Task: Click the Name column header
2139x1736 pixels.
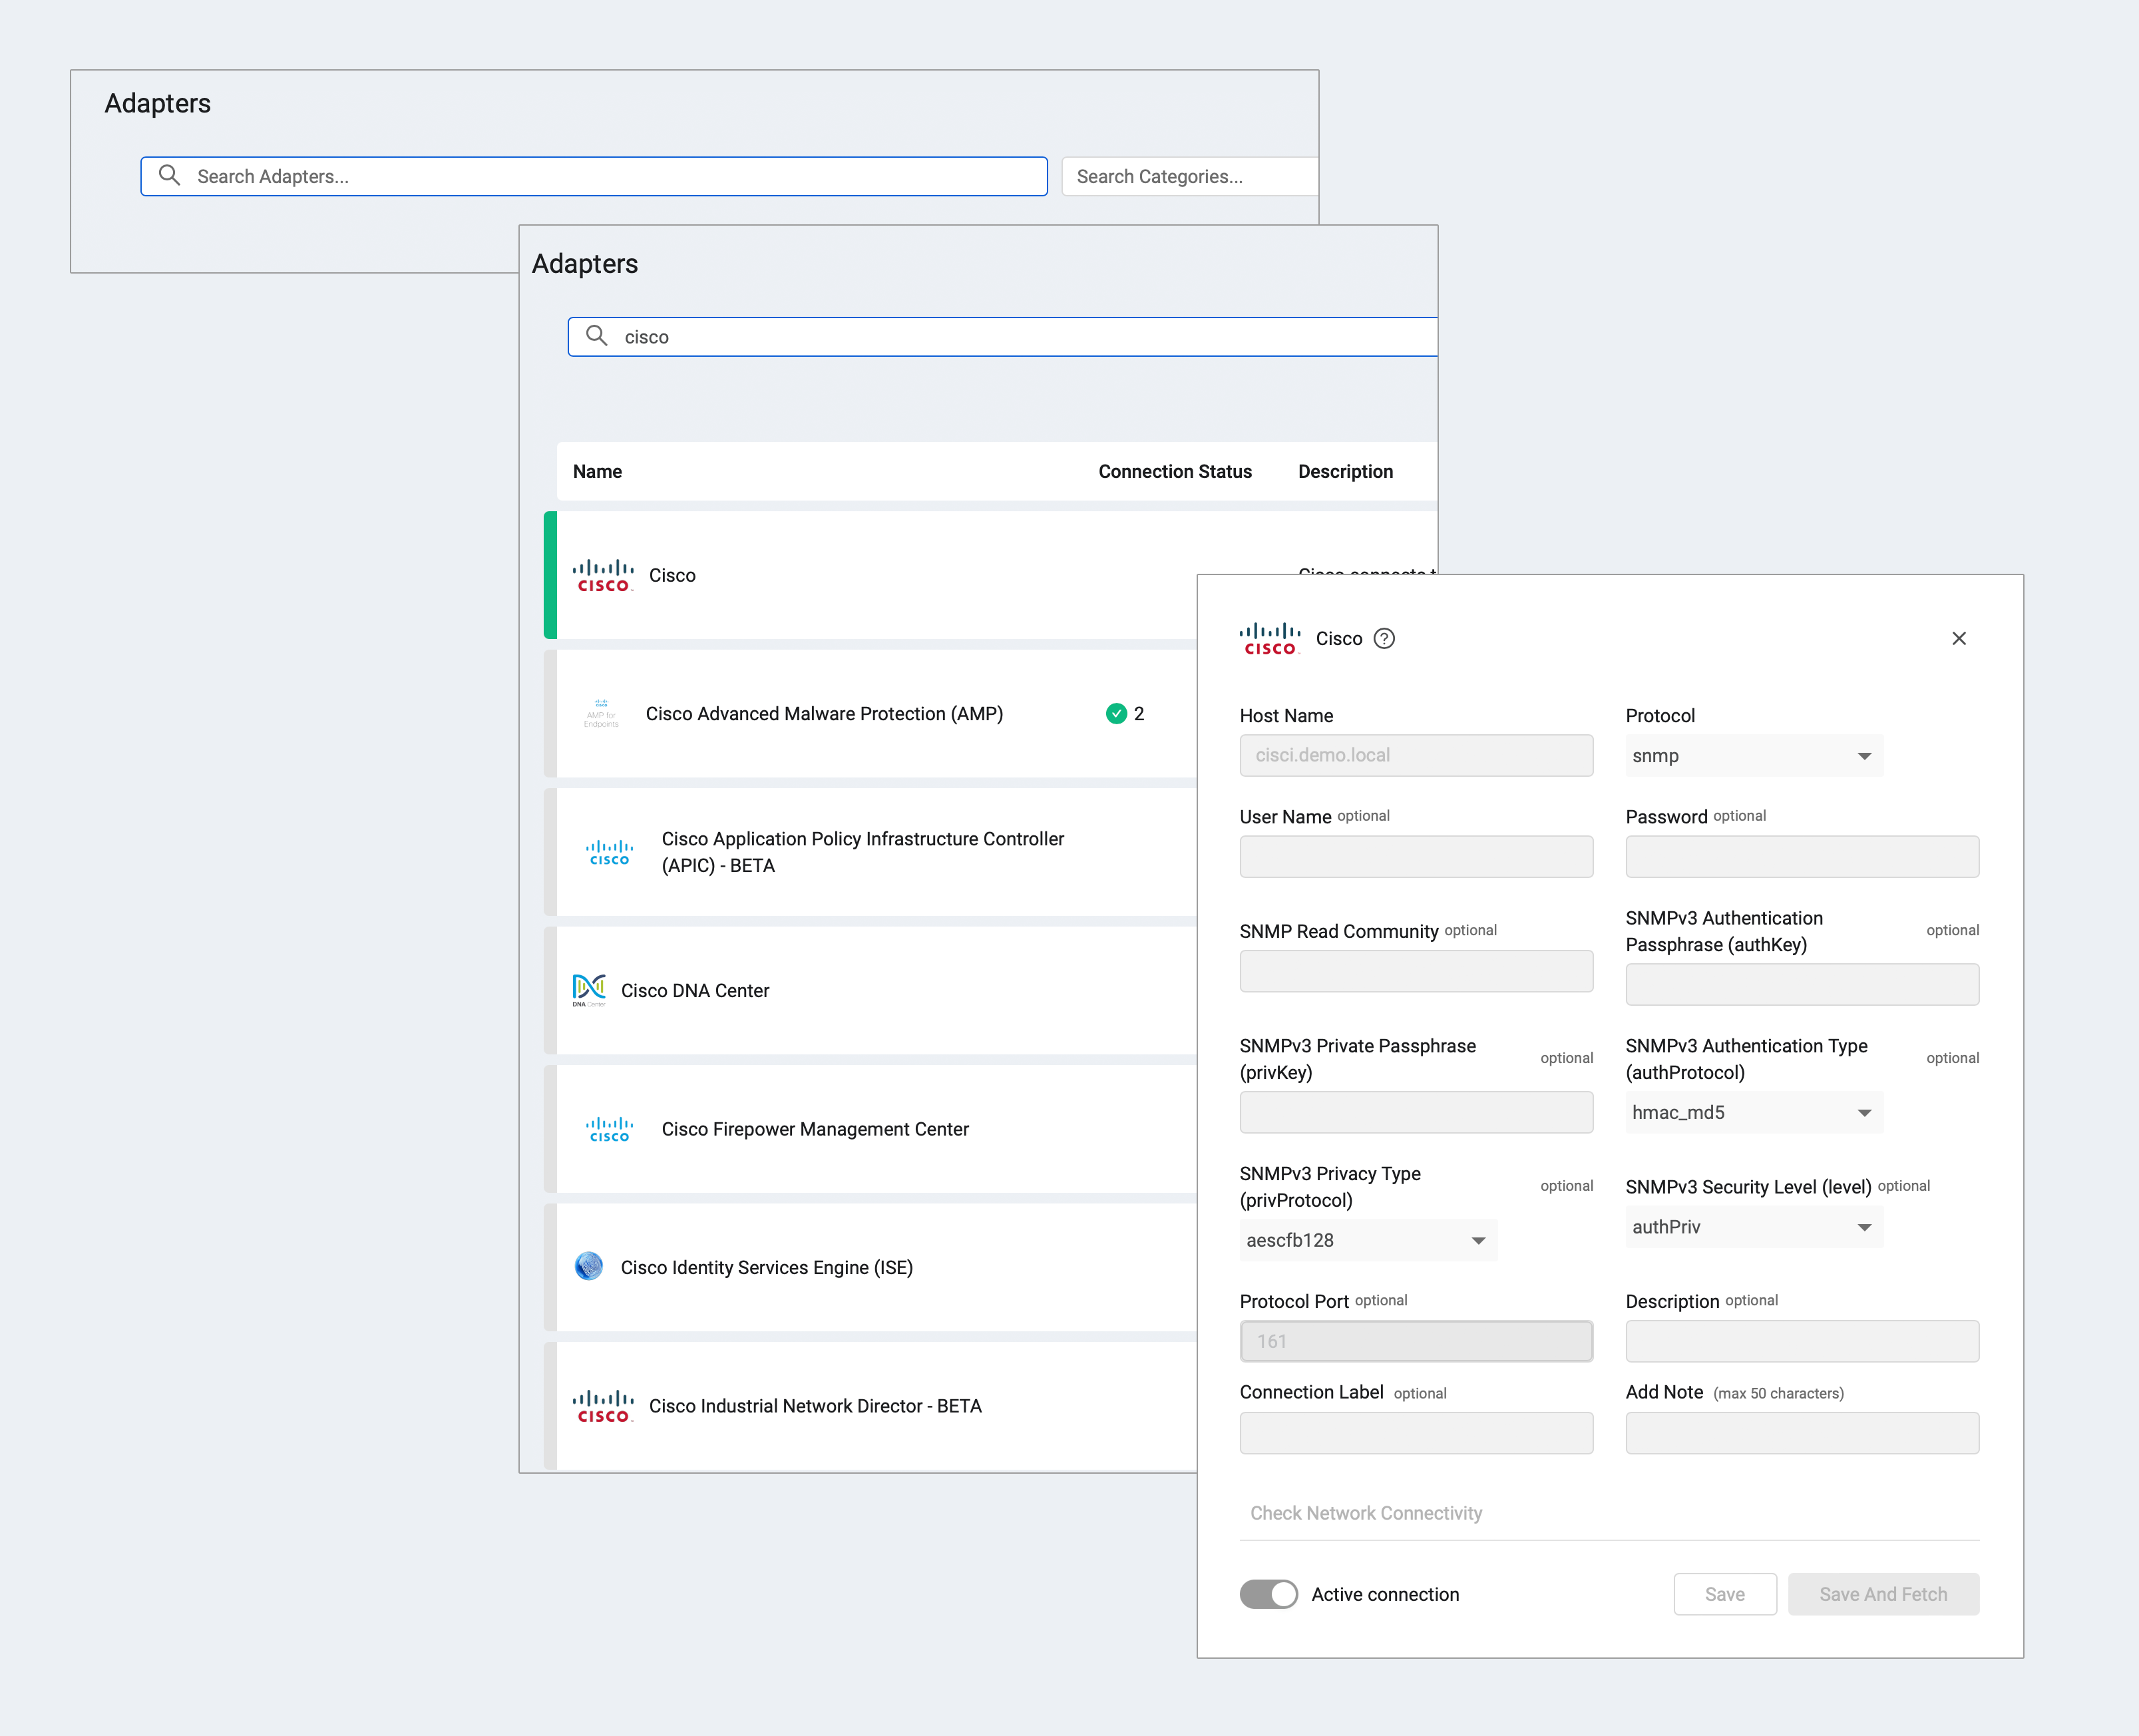Action: point(597,472)
